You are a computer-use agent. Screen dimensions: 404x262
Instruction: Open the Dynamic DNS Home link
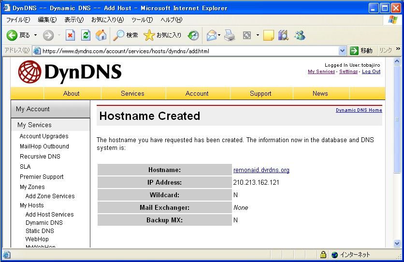tap(359, 110)
